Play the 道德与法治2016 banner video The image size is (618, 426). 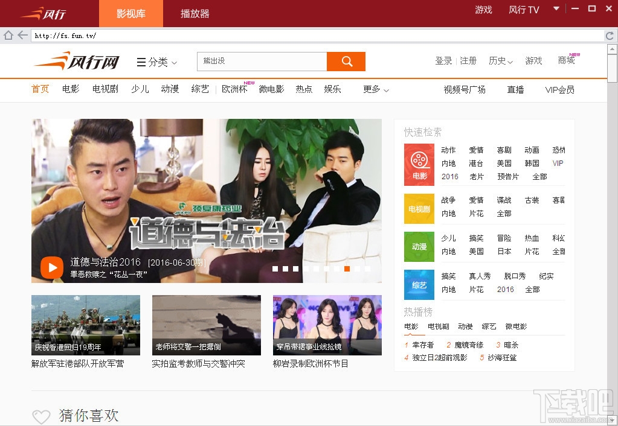point(51,268)
